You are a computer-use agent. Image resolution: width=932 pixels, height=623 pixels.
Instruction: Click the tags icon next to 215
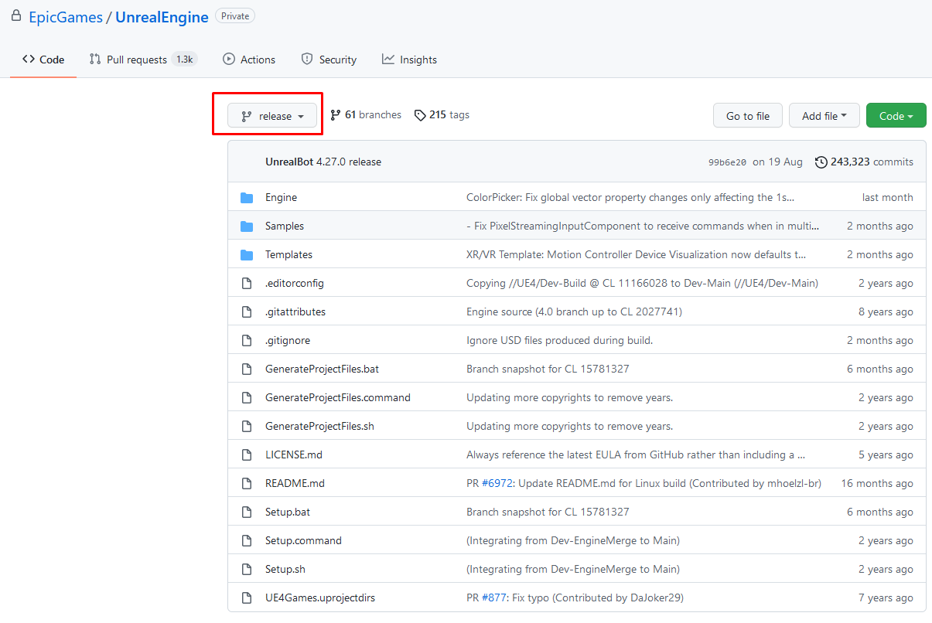(x=420, y=115)
